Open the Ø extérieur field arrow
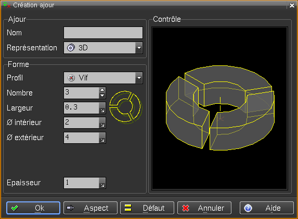 point(102,138)
